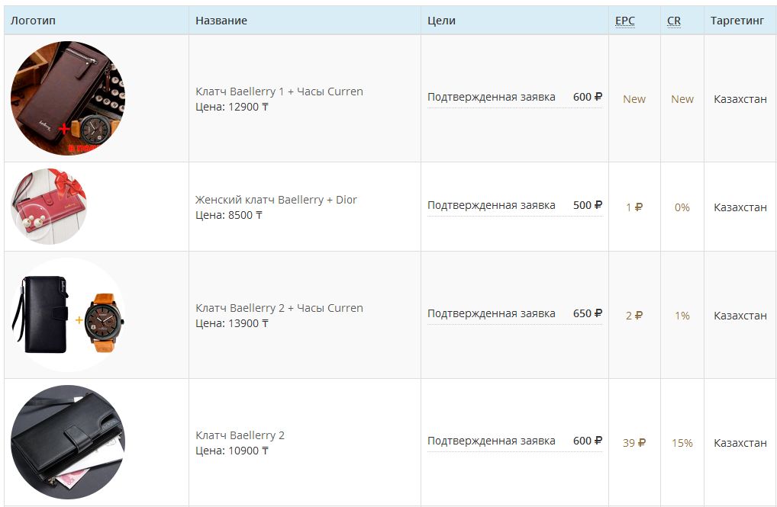The image size is (777, 507).
Task: Click Подтвержденная заявка goal priced 500 ₽
Action: [491, 205]
